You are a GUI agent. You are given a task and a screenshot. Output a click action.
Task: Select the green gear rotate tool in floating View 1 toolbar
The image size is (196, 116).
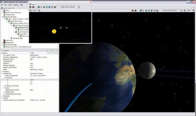point(47,7)
